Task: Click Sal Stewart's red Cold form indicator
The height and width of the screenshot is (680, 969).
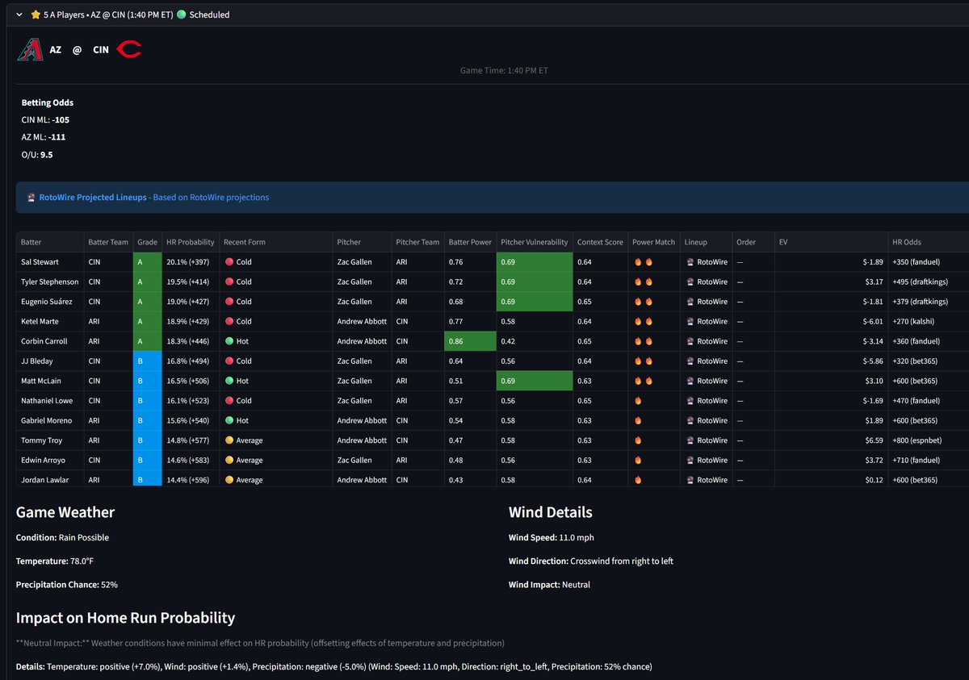Action: (229, 262)
